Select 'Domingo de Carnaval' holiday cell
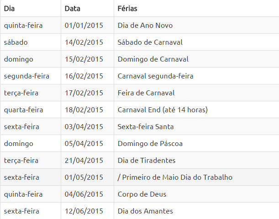Image resolution: width=279 pixels, height=219 pixels. click(153, 59)
